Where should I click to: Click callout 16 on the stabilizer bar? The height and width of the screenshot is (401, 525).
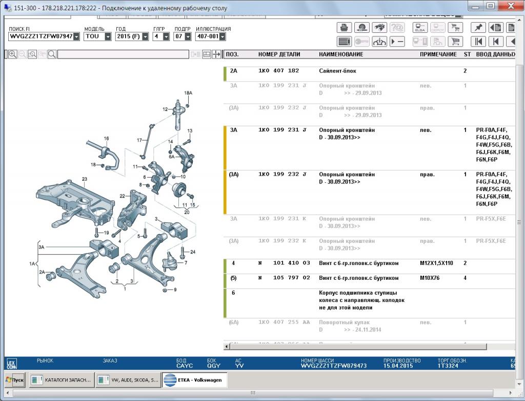[x=107, y=139]
